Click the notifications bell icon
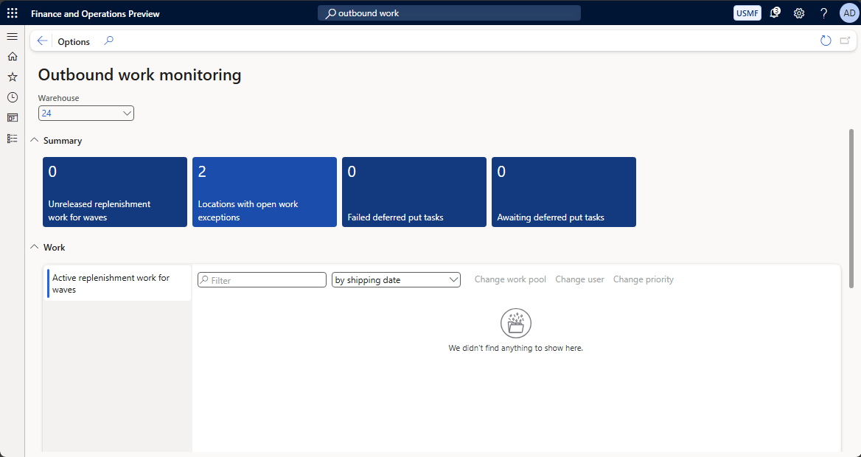This screenshot has width=861, height=457. [774, 13]
